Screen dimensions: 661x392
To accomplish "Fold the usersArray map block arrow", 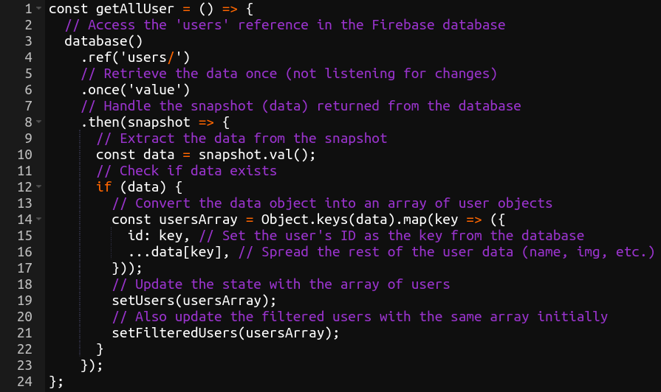I will [x=38, y=220].
